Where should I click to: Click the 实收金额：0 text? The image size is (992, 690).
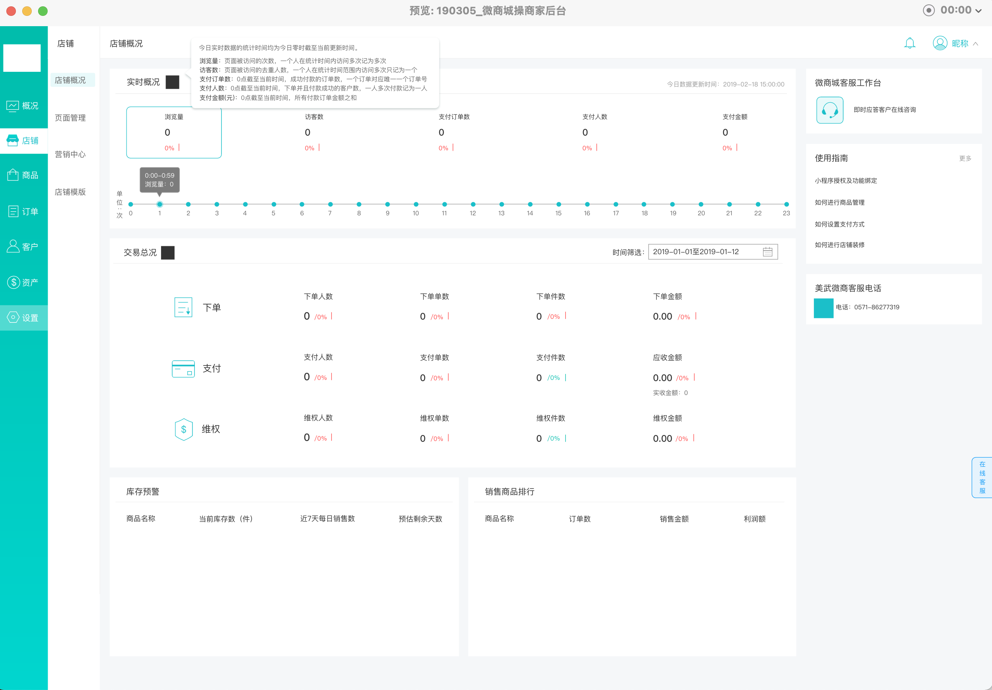[670, 393]
